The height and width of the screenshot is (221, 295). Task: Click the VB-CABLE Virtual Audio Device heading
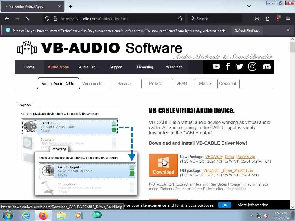pyautogui.click(x=191, y=110)
